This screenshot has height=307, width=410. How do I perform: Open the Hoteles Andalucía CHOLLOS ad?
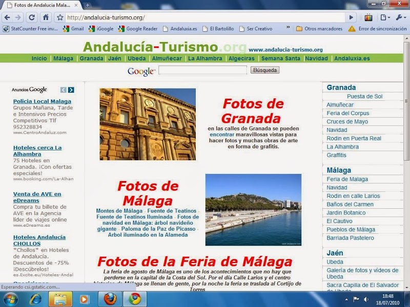[x=39, y=240]
